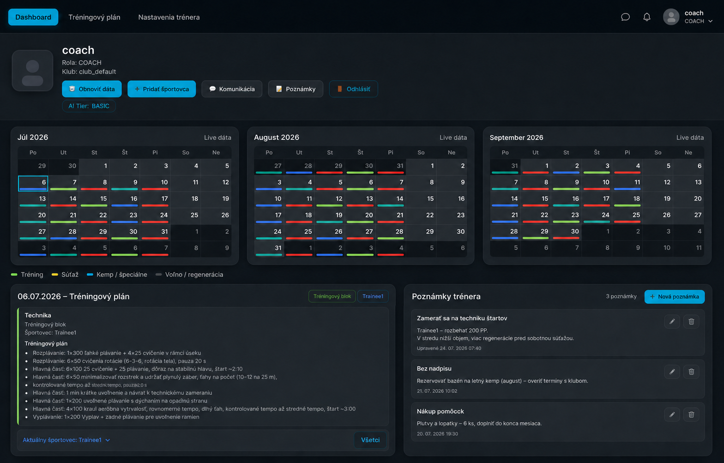Viewport: 724px width, 463px height.
Task: Click the '20. 07. 2026 19:30' note timestamp
Action: [x=437, y=434]
